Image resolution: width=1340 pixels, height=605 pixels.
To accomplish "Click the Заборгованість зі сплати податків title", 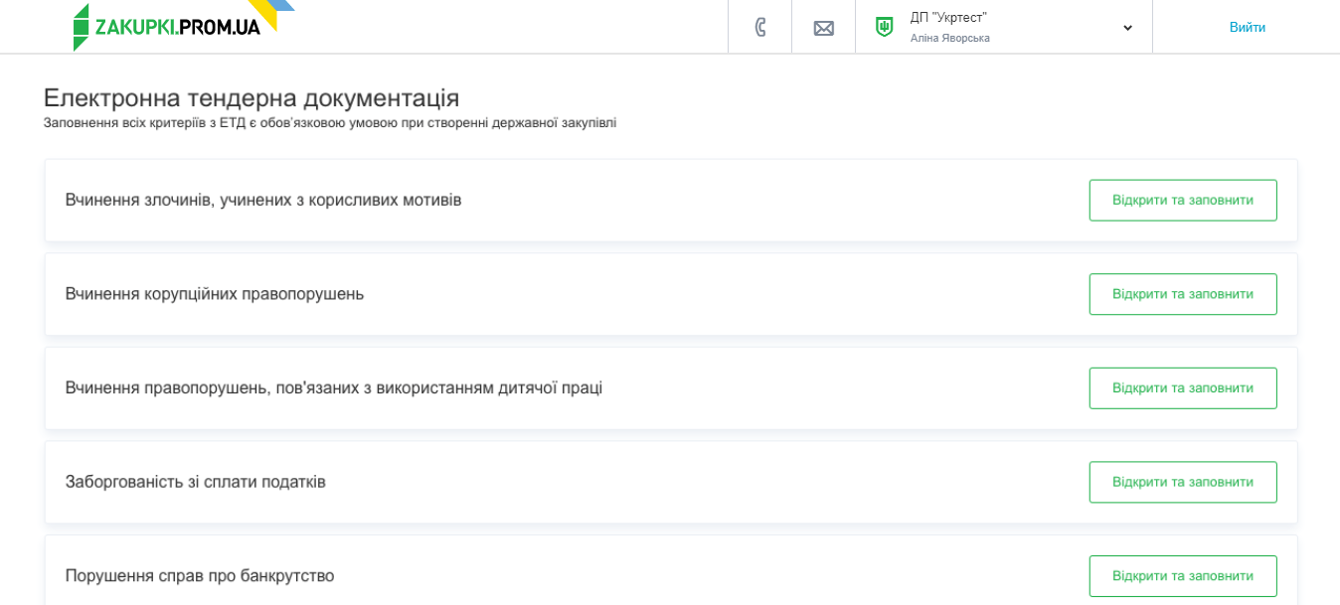I will tap(196, 482).
